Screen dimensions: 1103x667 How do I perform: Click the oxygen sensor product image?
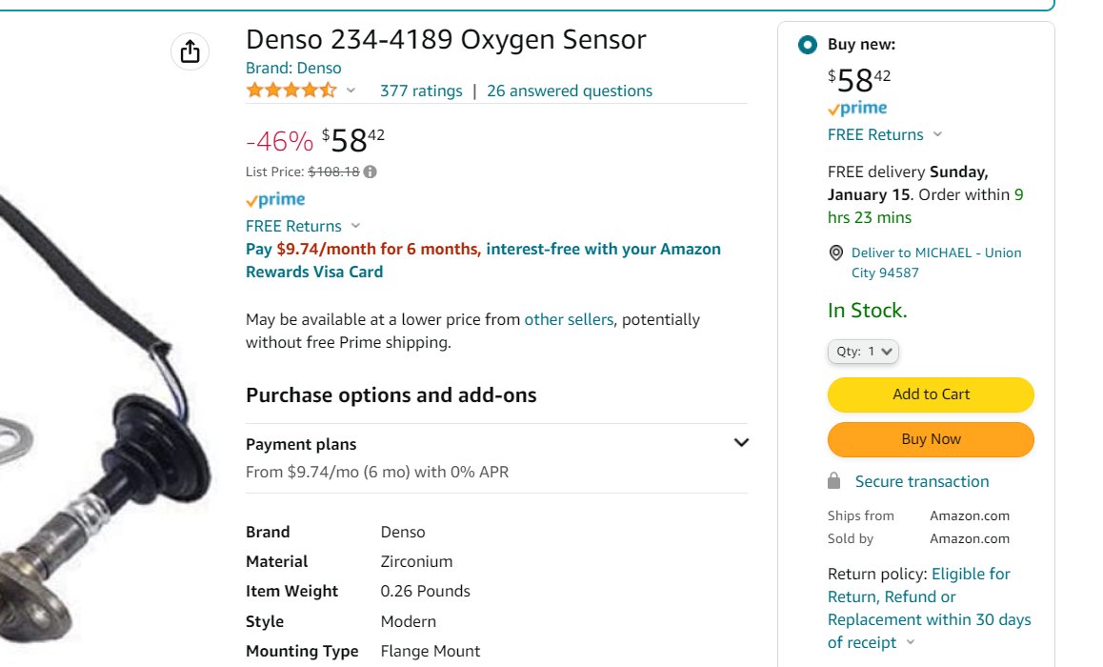(106, 422)
